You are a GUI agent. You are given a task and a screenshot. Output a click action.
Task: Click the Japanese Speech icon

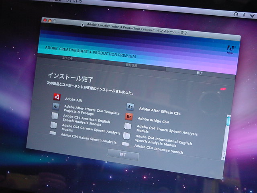pos(125,144)
